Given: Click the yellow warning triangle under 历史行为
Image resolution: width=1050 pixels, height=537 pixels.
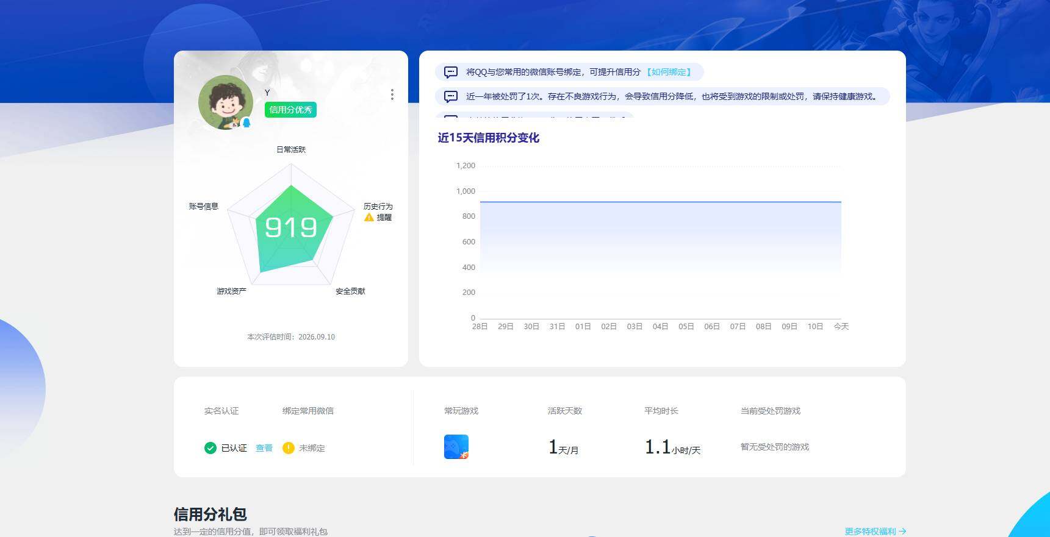Looking at the screenshot, I should pos(369,217).
